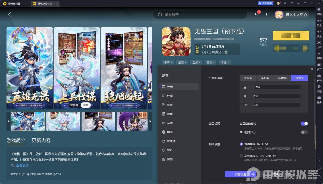The height and width of the screenshot is (184, 323).
Task: Click the user face icon in title bar
Action: 278,3
